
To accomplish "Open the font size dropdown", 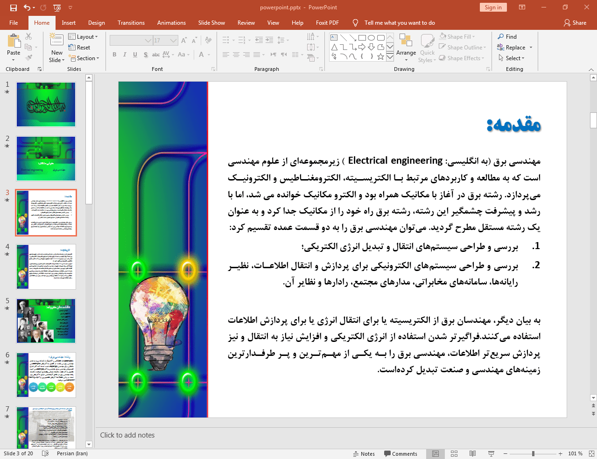I will tap(174, 41).
